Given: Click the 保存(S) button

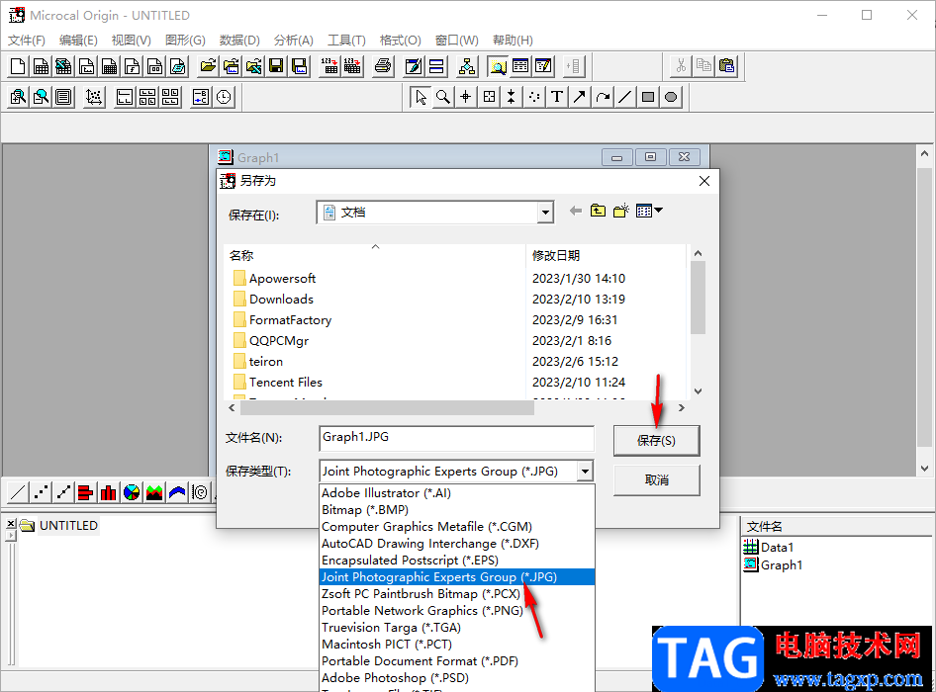Looking at the screenshot, I should point(656,441).
